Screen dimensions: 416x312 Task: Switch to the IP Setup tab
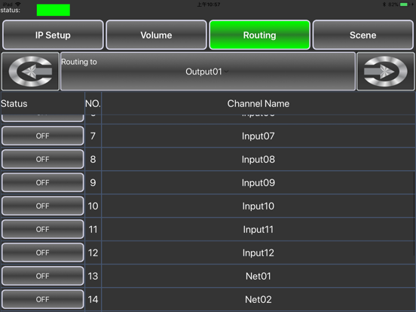(53, 35)
